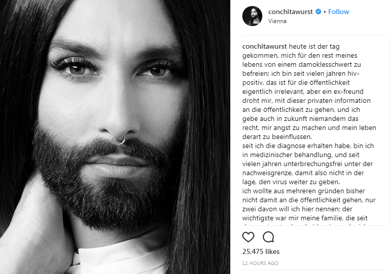Image resolution: width=390 pixels, height=274 pixels.
Task: Open conchitawurst username in post header
Action: pos(290,12)
